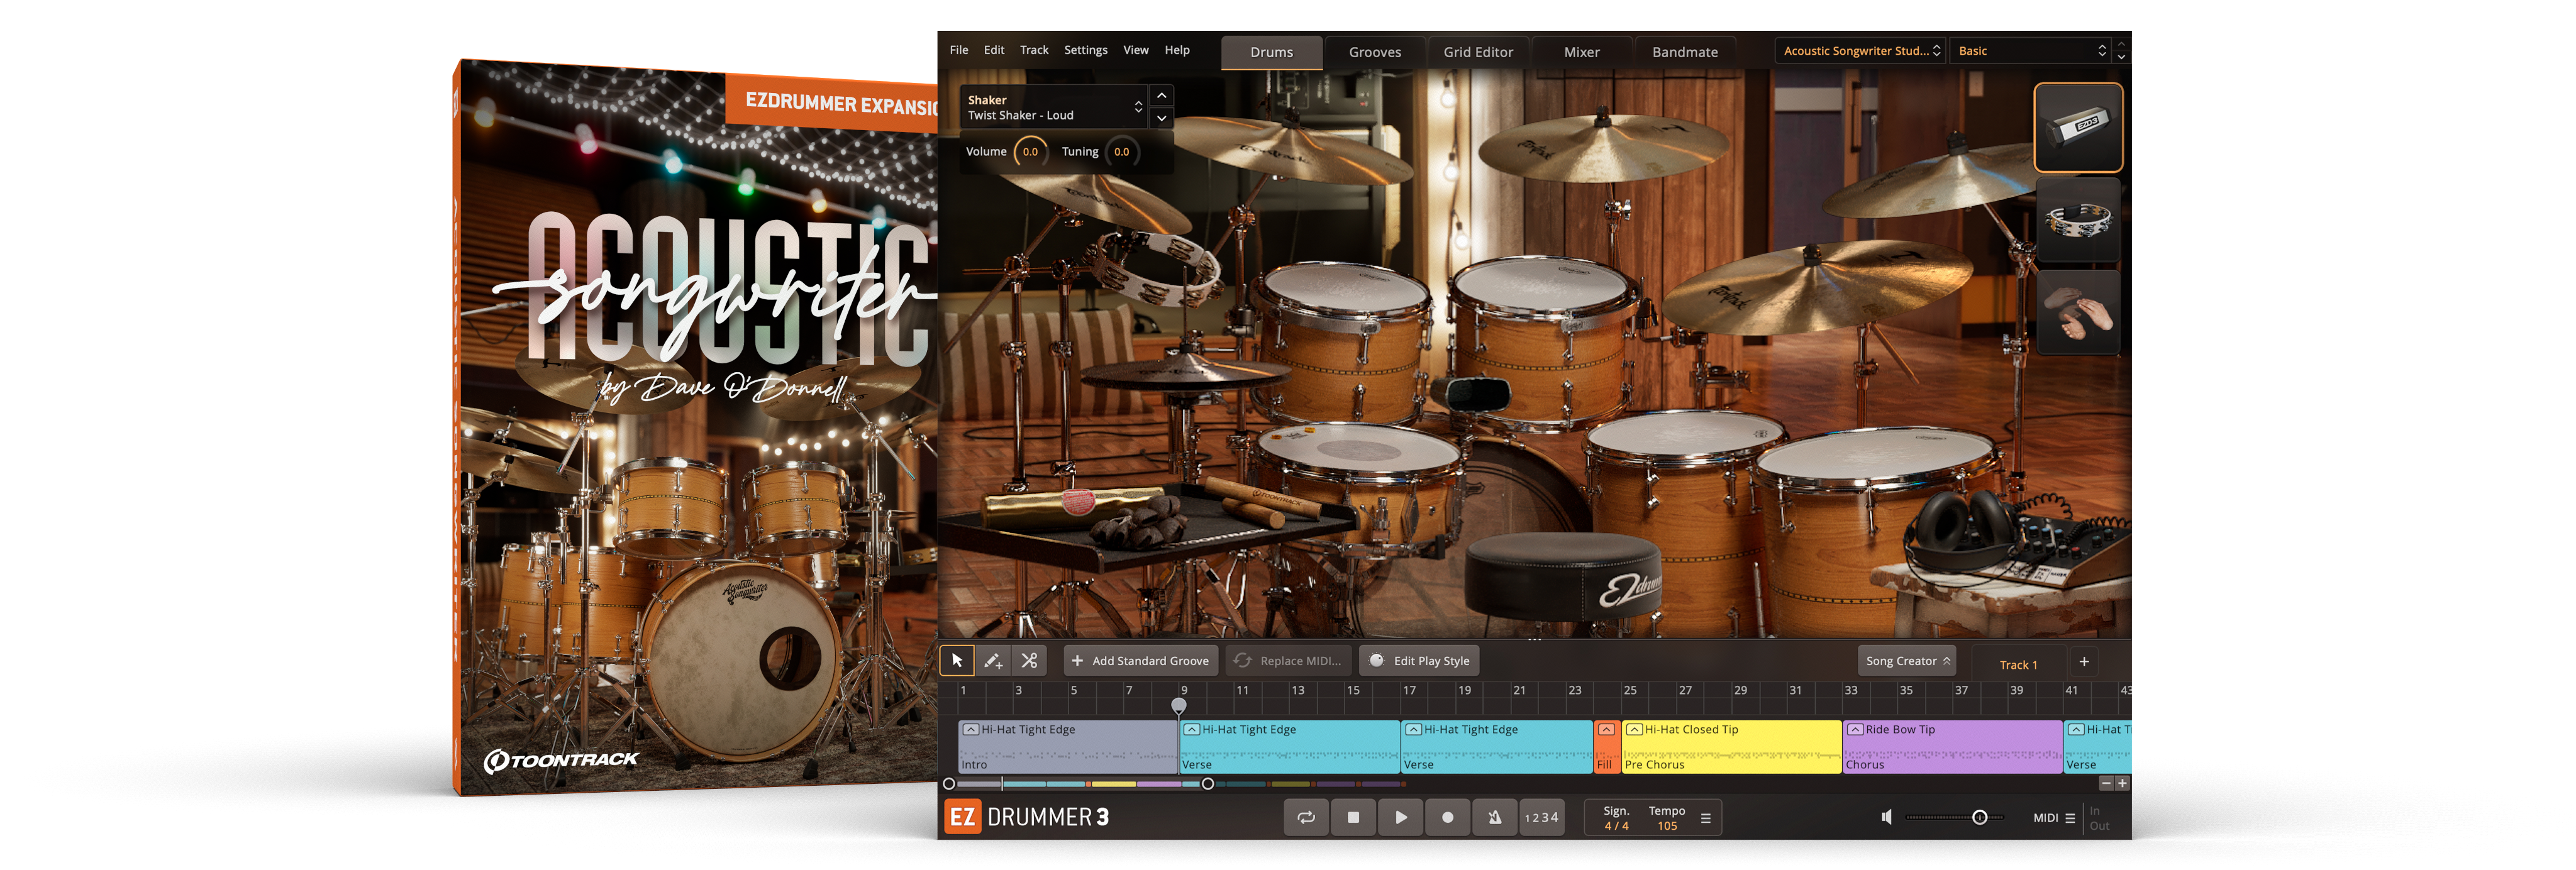Open the MIDI settings menu icon
This screenshot has width=2576, height=870.
2069,818
